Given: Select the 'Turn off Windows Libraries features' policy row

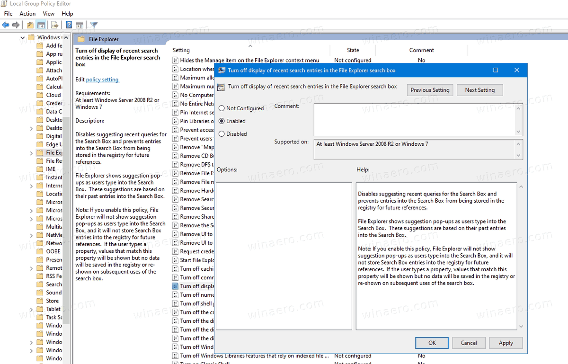Looking at the screenshot, I should click(254, 356).
